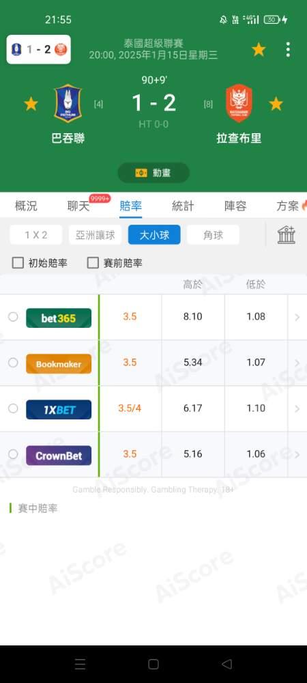Favorite the match with the top star
307x683 pixels.
[259, 50]
